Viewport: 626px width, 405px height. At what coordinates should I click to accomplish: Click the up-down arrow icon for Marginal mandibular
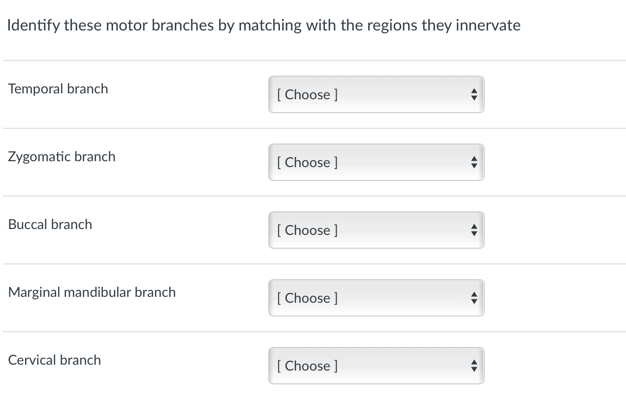click(473, 298)
